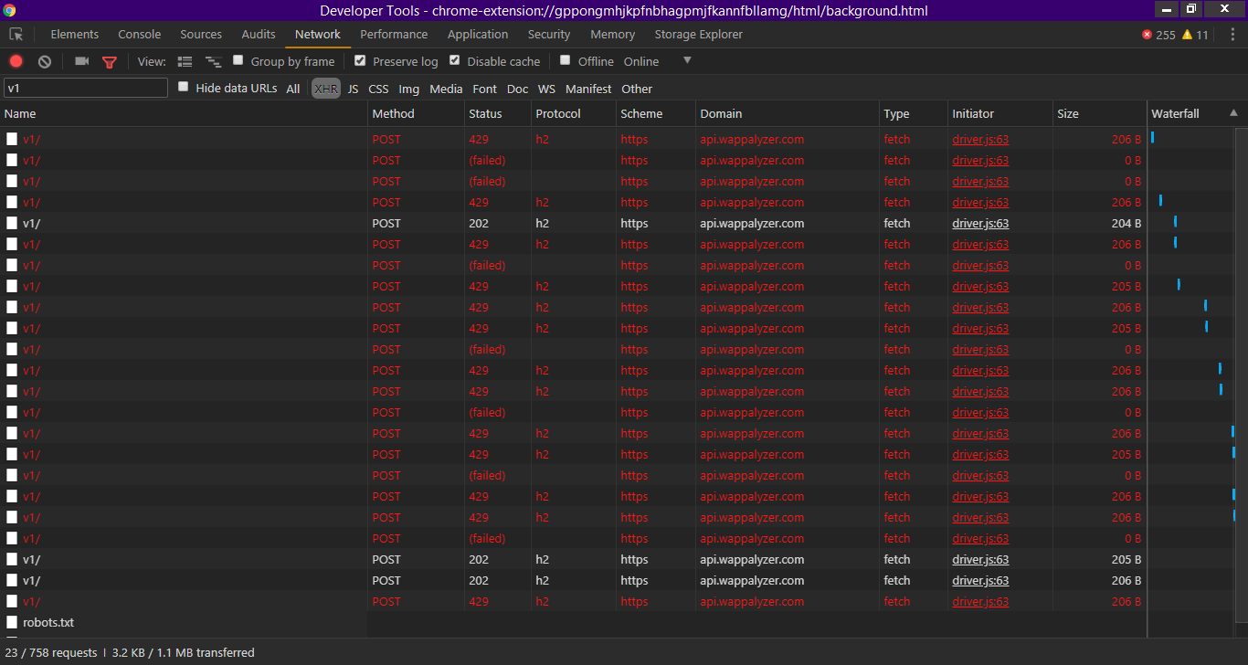Switch to the Memory tab
Viewport: 1248px width, 665px height.
click(x=613, y=34)
